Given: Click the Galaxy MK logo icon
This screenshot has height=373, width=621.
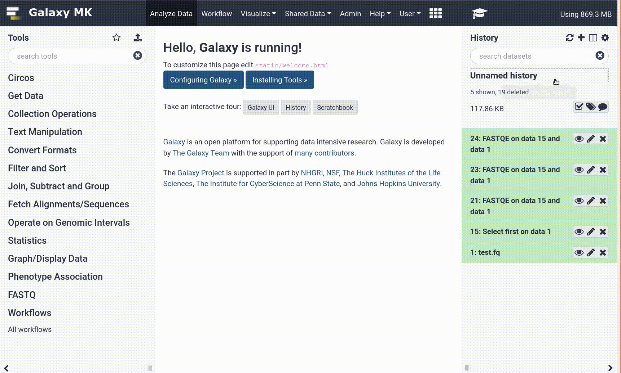Looking at the screenshot, I should [13, 13].
